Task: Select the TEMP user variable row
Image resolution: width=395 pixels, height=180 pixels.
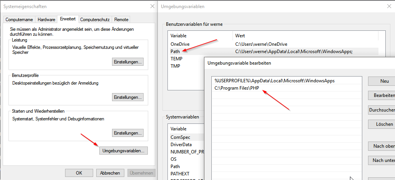Action: (177, 59)
